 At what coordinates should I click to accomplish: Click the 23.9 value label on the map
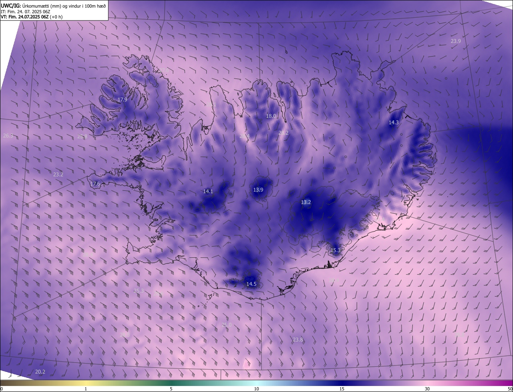point(456,41)
